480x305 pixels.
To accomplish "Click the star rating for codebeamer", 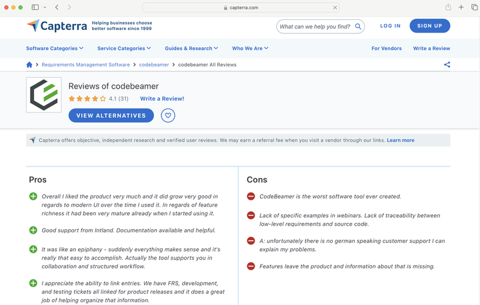I will (87, 99).
